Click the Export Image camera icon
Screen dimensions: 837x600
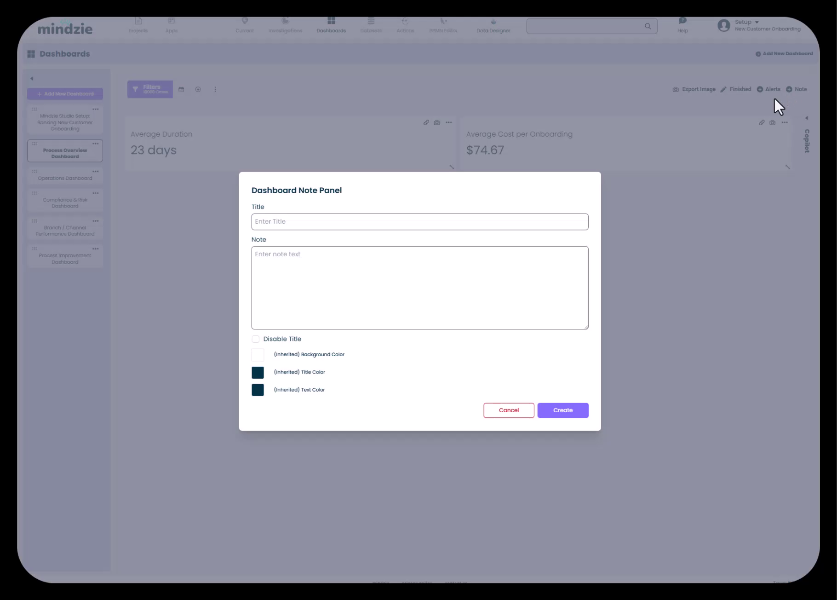[676, 90]
